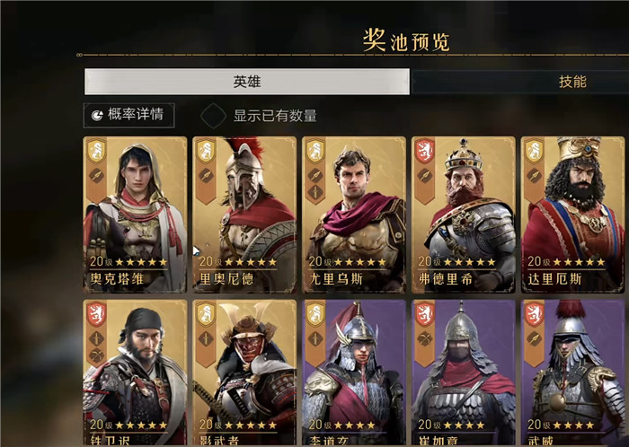629x447 pixels.
Task: Click the five-star rating on 尤里乌斯
Action: point(359,262)
